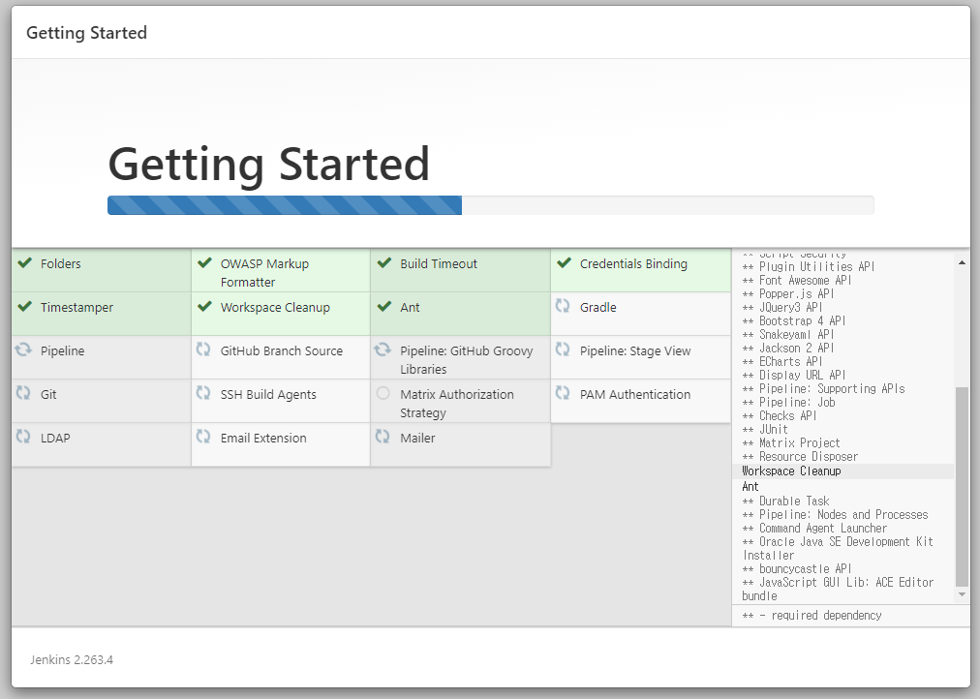
Task: Click the pending icon beside Mailer
Action: [383, 437]
